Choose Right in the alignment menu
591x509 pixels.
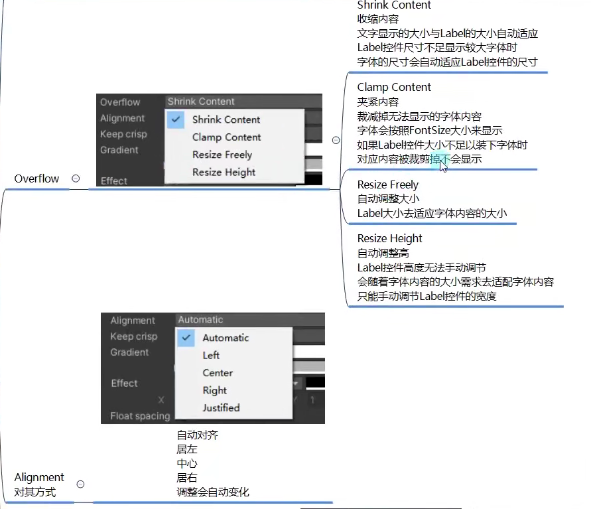tap(215, 390)
